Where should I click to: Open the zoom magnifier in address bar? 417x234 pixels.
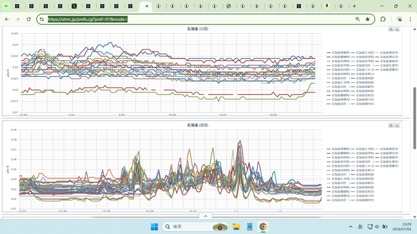tap(358, 19)
